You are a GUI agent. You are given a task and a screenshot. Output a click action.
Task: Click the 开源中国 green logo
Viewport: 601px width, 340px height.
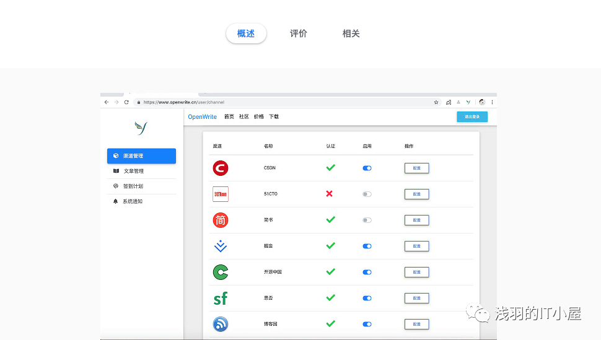(220, 272)
